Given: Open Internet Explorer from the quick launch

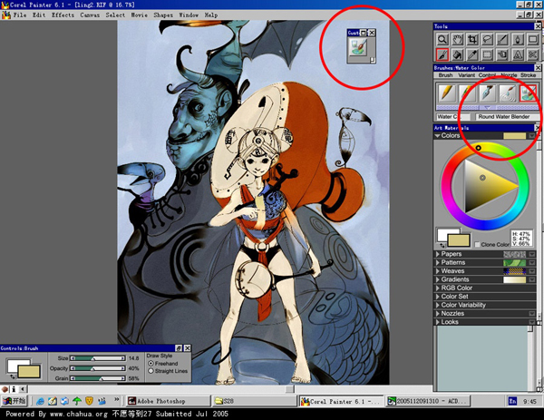Looking at the screenshot, I should (x=40, y=401).
